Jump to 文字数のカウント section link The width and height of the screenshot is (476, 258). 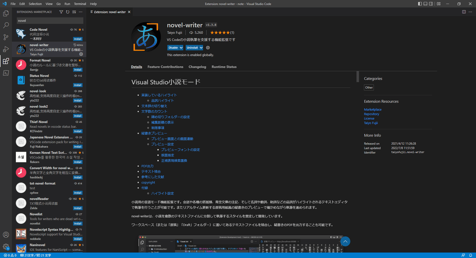[x=154, y=112]
